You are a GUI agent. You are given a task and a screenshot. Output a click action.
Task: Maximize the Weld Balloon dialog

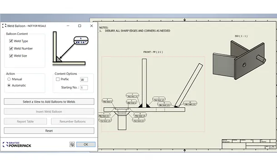coord(79,26)
